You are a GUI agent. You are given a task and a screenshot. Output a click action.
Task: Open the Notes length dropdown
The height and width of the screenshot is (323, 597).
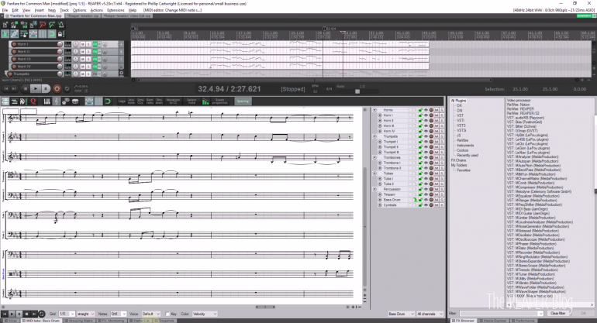(x=118, y=314)
